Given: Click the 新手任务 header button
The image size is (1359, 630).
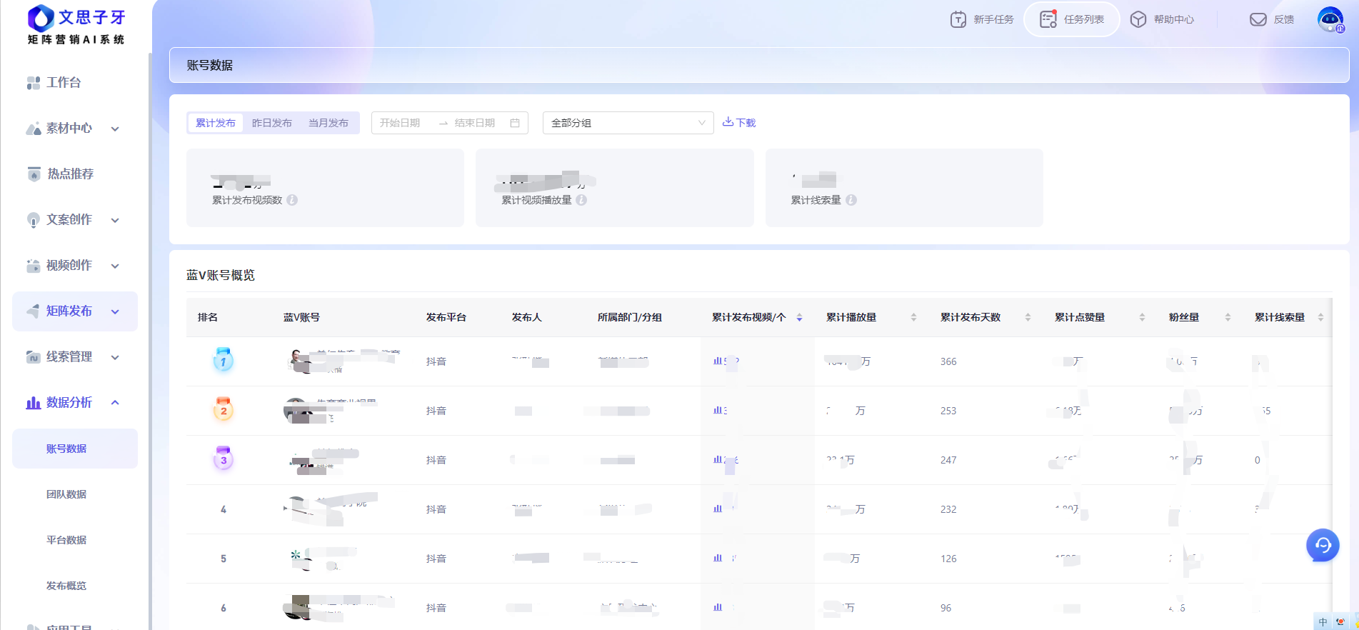Looking at the screenshot, I should pyautogui.click(x=982, y=19).
